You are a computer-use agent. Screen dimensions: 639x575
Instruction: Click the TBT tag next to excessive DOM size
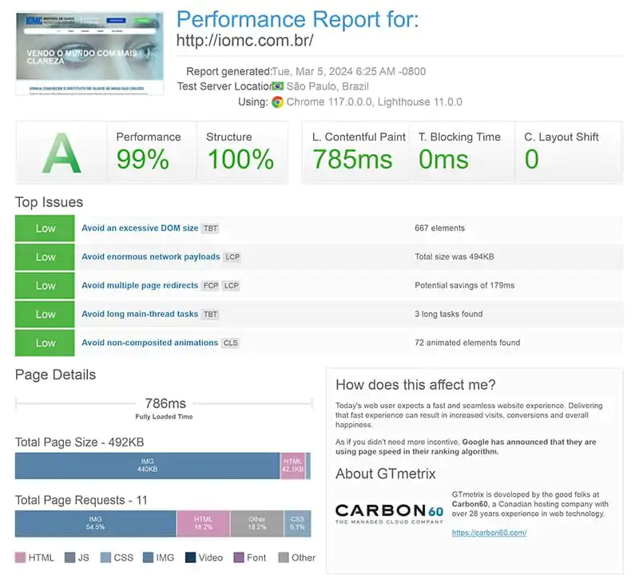(x=210, y=228)
